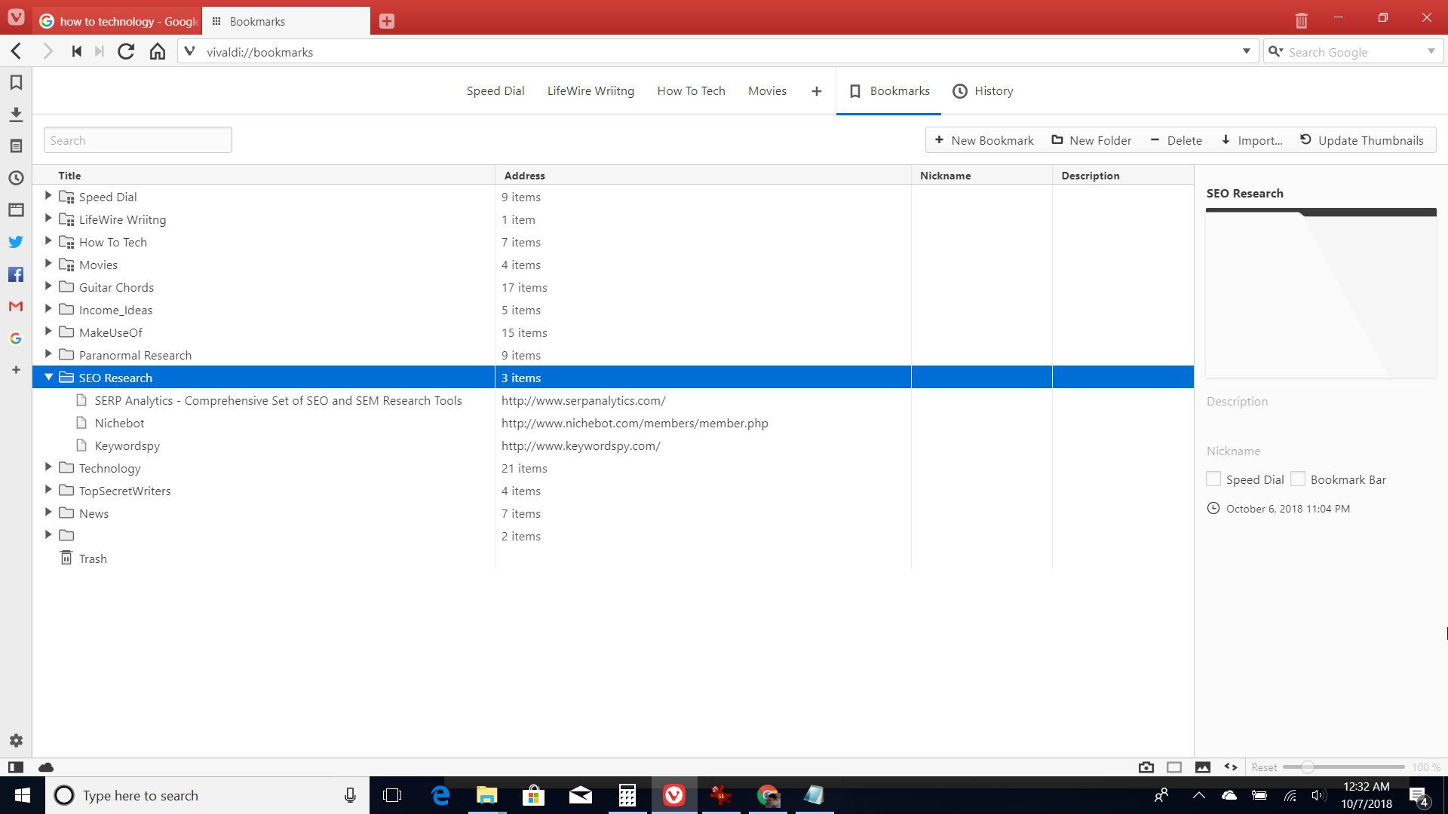Toggle the Bookmark Bar checkbox
The height and width of the screenshot is (814, 1448).
(x=1299, y=479)
